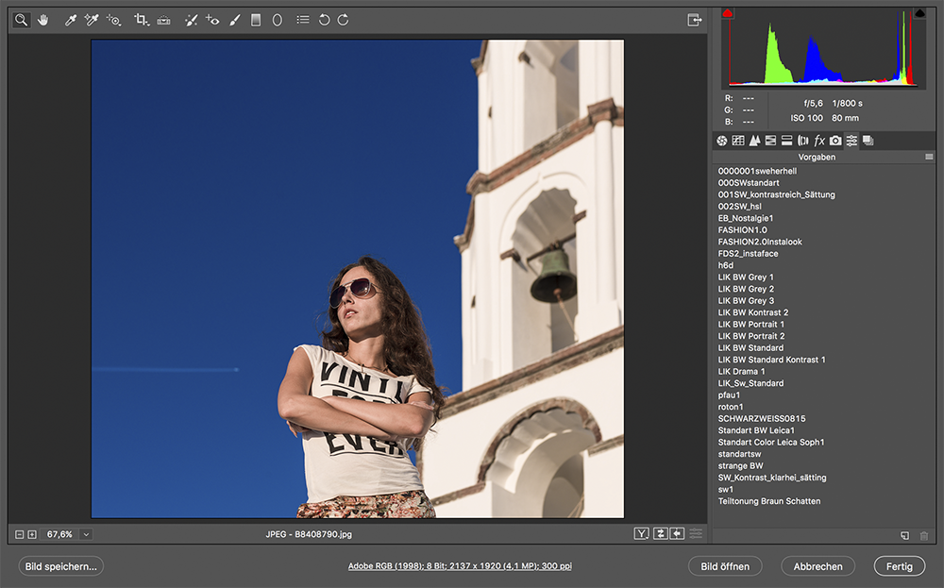944x588 pixels.
Task: Select the Targeted Adjustment tool
Action: click(113, 20)
